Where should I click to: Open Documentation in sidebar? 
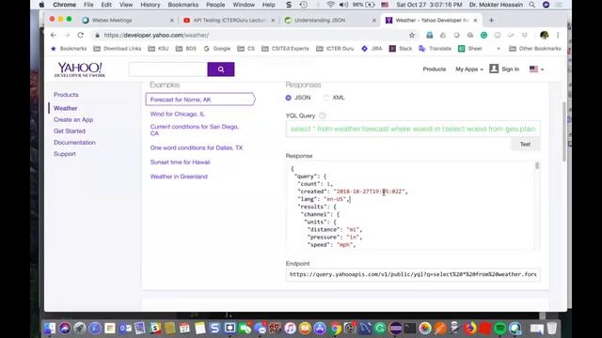coord(74,142)
